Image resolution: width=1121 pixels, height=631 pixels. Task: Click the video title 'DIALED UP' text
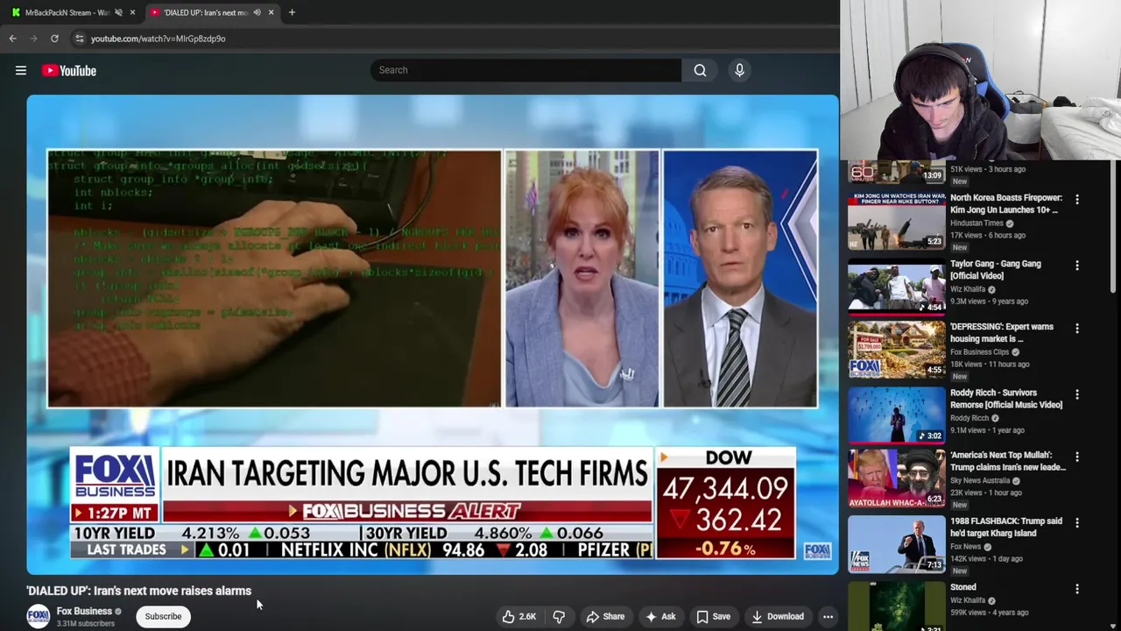(x=138, y=591)
